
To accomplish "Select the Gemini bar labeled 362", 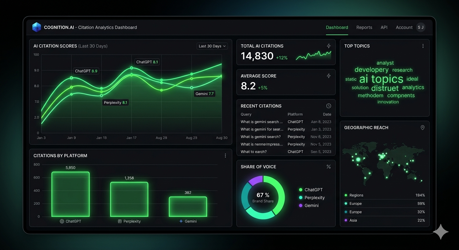I will 188,207.
